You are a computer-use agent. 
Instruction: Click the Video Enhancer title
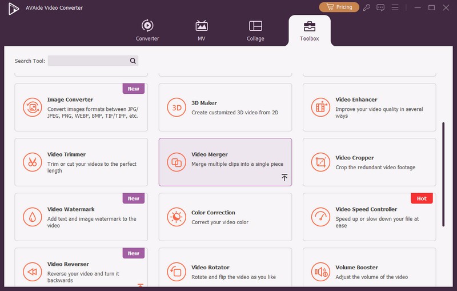click(x=356, y=99)
